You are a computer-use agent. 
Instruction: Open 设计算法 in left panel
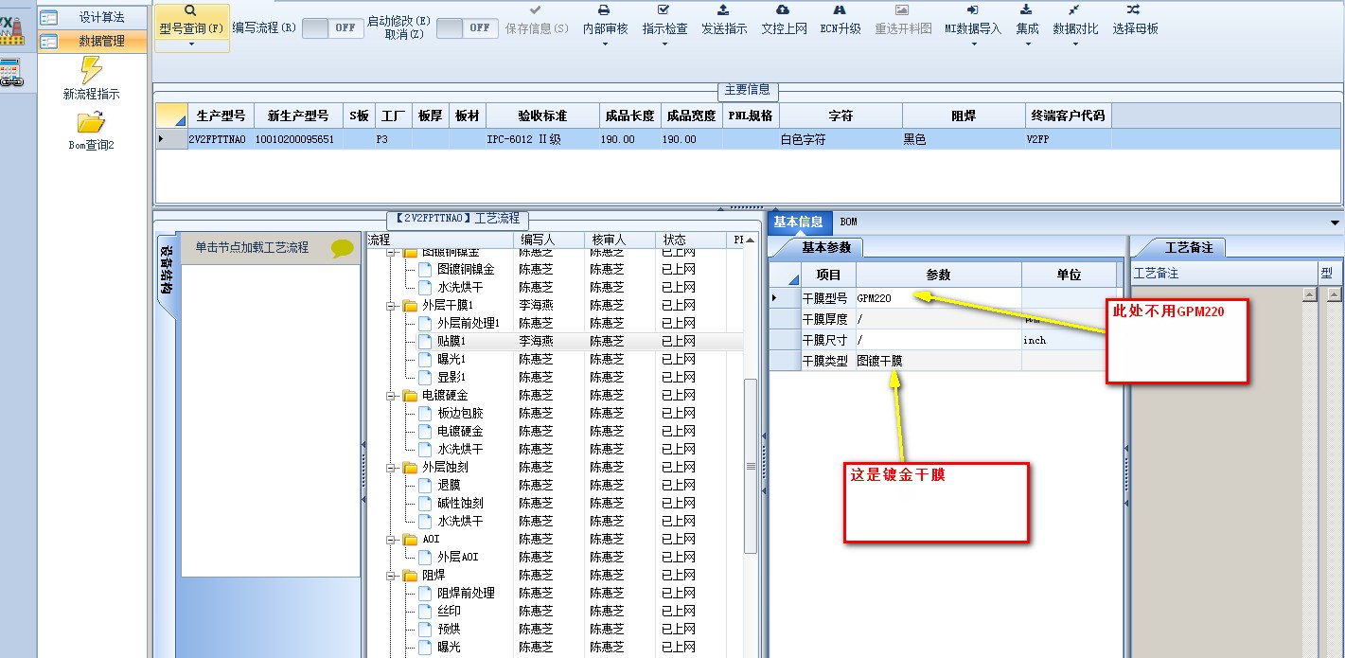click(x=93, y=17)
